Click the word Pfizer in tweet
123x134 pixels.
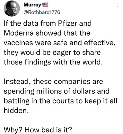67,23
